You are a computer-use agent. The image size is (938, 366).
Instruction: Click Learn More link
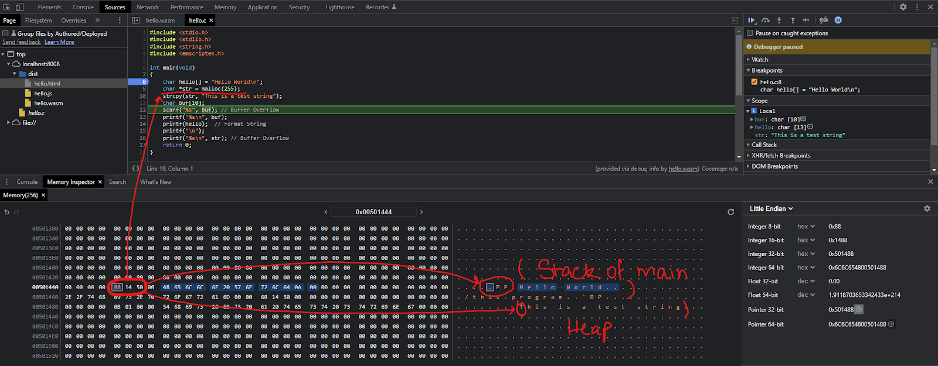[59, 42]
